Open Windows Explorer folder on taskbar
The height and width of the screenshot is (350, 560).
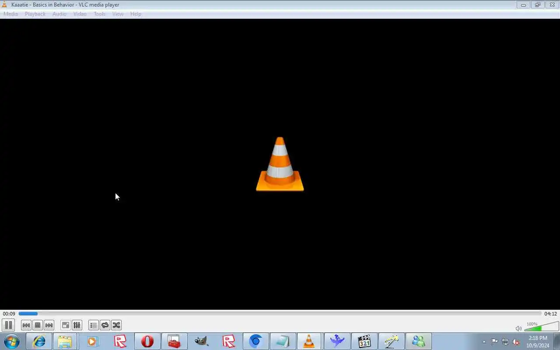[x=65, y=341]
